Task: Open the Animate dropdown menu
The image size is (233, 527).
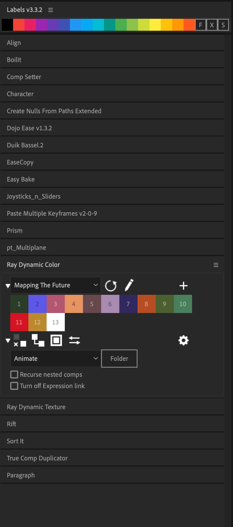Action: click(x=56, y=359)
